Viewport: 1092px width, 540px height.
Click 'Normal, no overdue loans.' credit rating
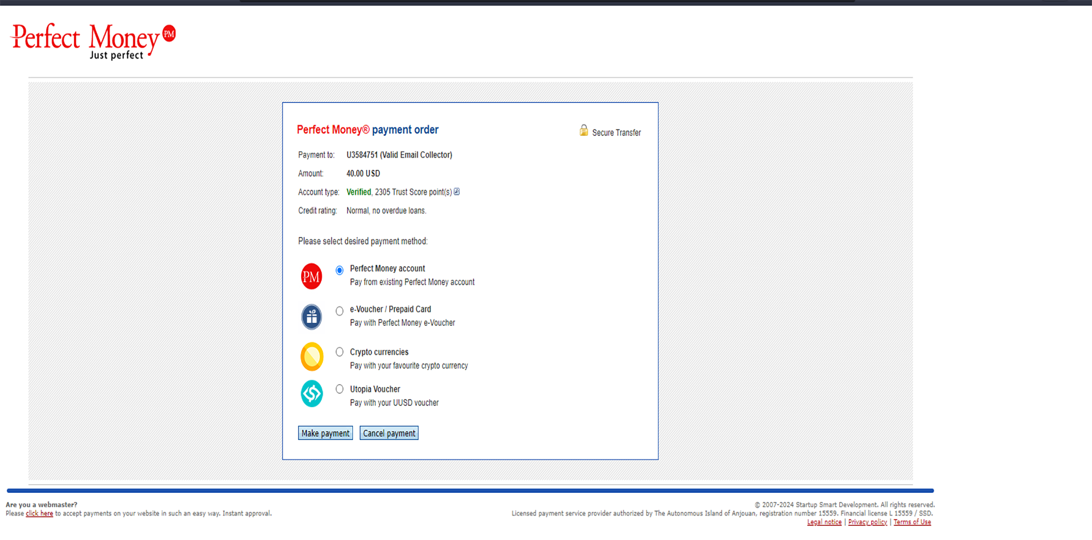tap(386, 210)
